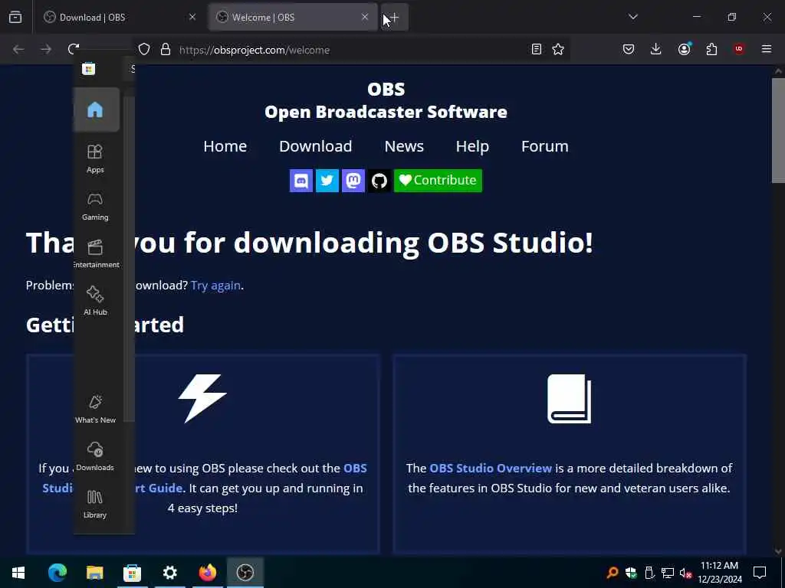The image size is (785, 588).
Task: Go to Home in OBS navigation
Action: click(225, 146)
